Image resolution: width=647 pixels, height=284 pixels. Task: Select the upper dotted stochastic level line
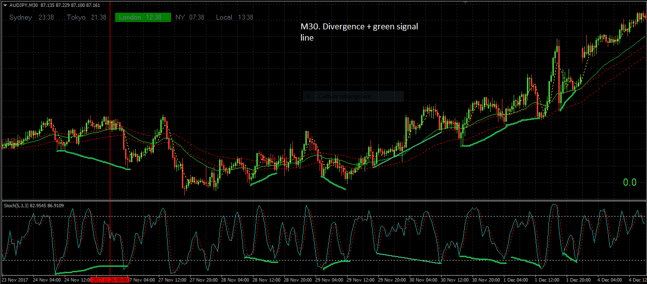pyautogui.click(x=323, y=216)
